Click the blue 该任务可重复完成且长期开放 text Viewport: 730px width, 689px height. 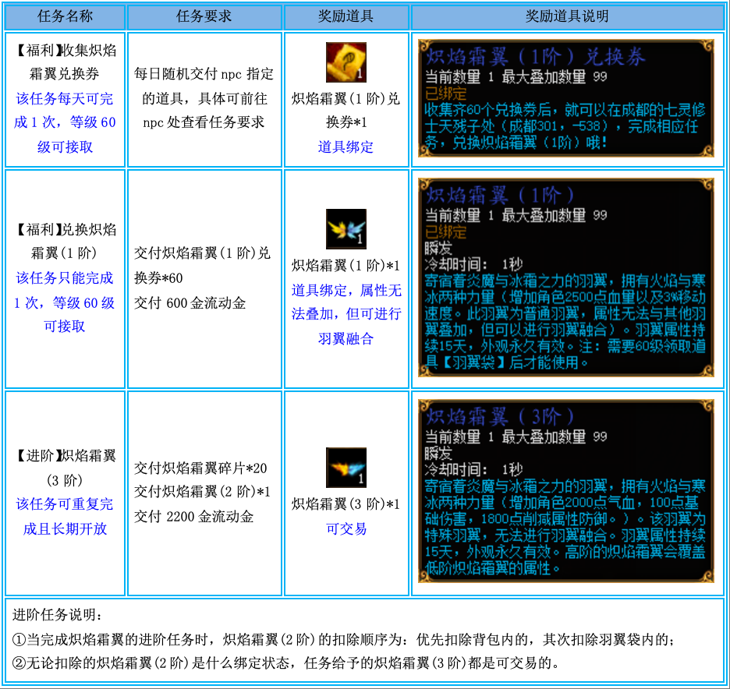pyautogui.click(x=65, y=516)
